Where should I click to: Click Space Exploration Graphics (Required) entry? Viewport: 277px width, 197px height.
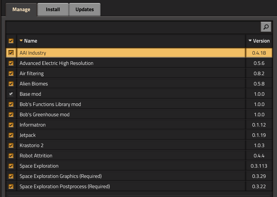click(60, 176)
